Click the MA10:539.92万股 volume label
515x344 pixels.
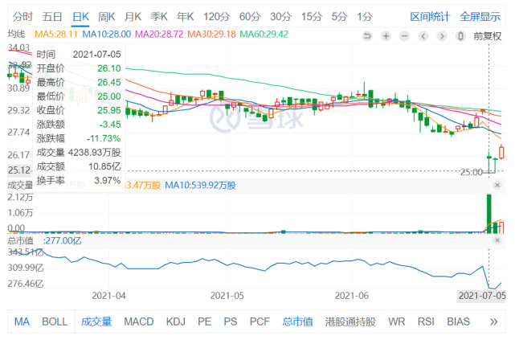point(200,186)
